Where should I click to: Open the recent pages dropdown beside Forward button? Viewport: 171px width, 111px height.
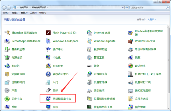[x=12, y=8]
